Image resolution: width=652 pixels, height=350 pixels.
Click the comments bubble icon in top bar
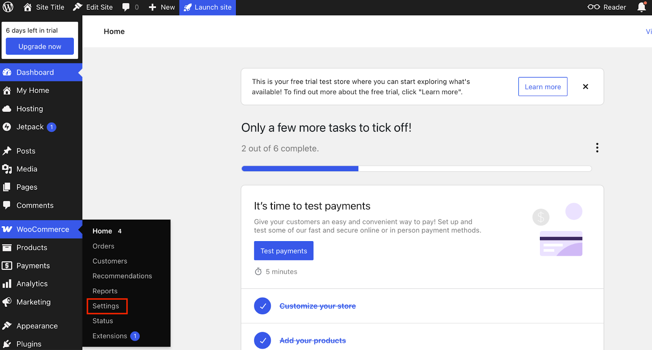click(x=126, y=7)
